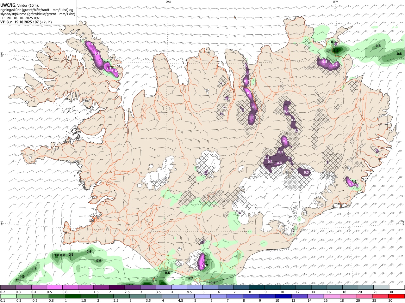Click the '25' label on the upper snow scale
This screenshot has height=303, width=405.
375,292
